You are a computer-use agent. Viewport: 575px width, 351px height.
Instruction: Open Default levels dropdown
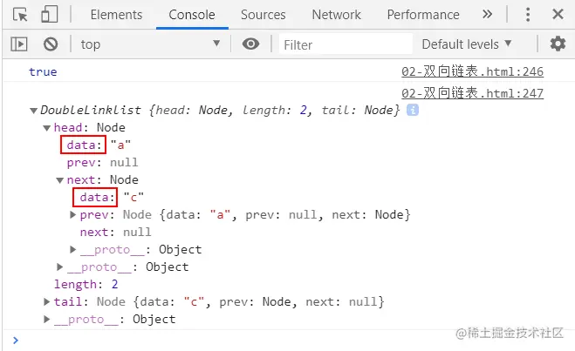point(467,44)
